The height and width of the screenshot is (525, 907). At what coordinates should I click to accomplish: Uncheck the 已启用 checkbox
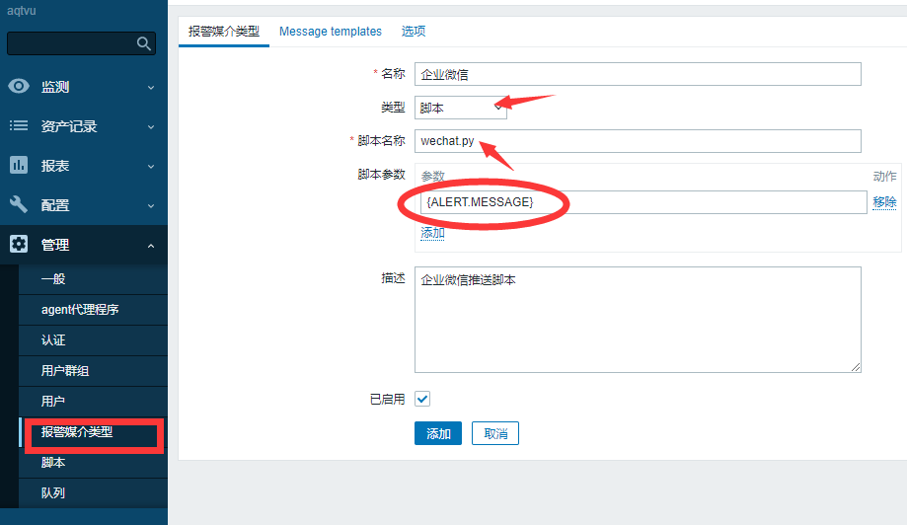point(422,399)
